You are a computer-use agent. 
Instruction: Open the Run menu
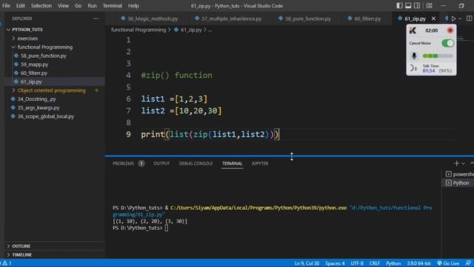pyautogui.click(x=92, y=6)
